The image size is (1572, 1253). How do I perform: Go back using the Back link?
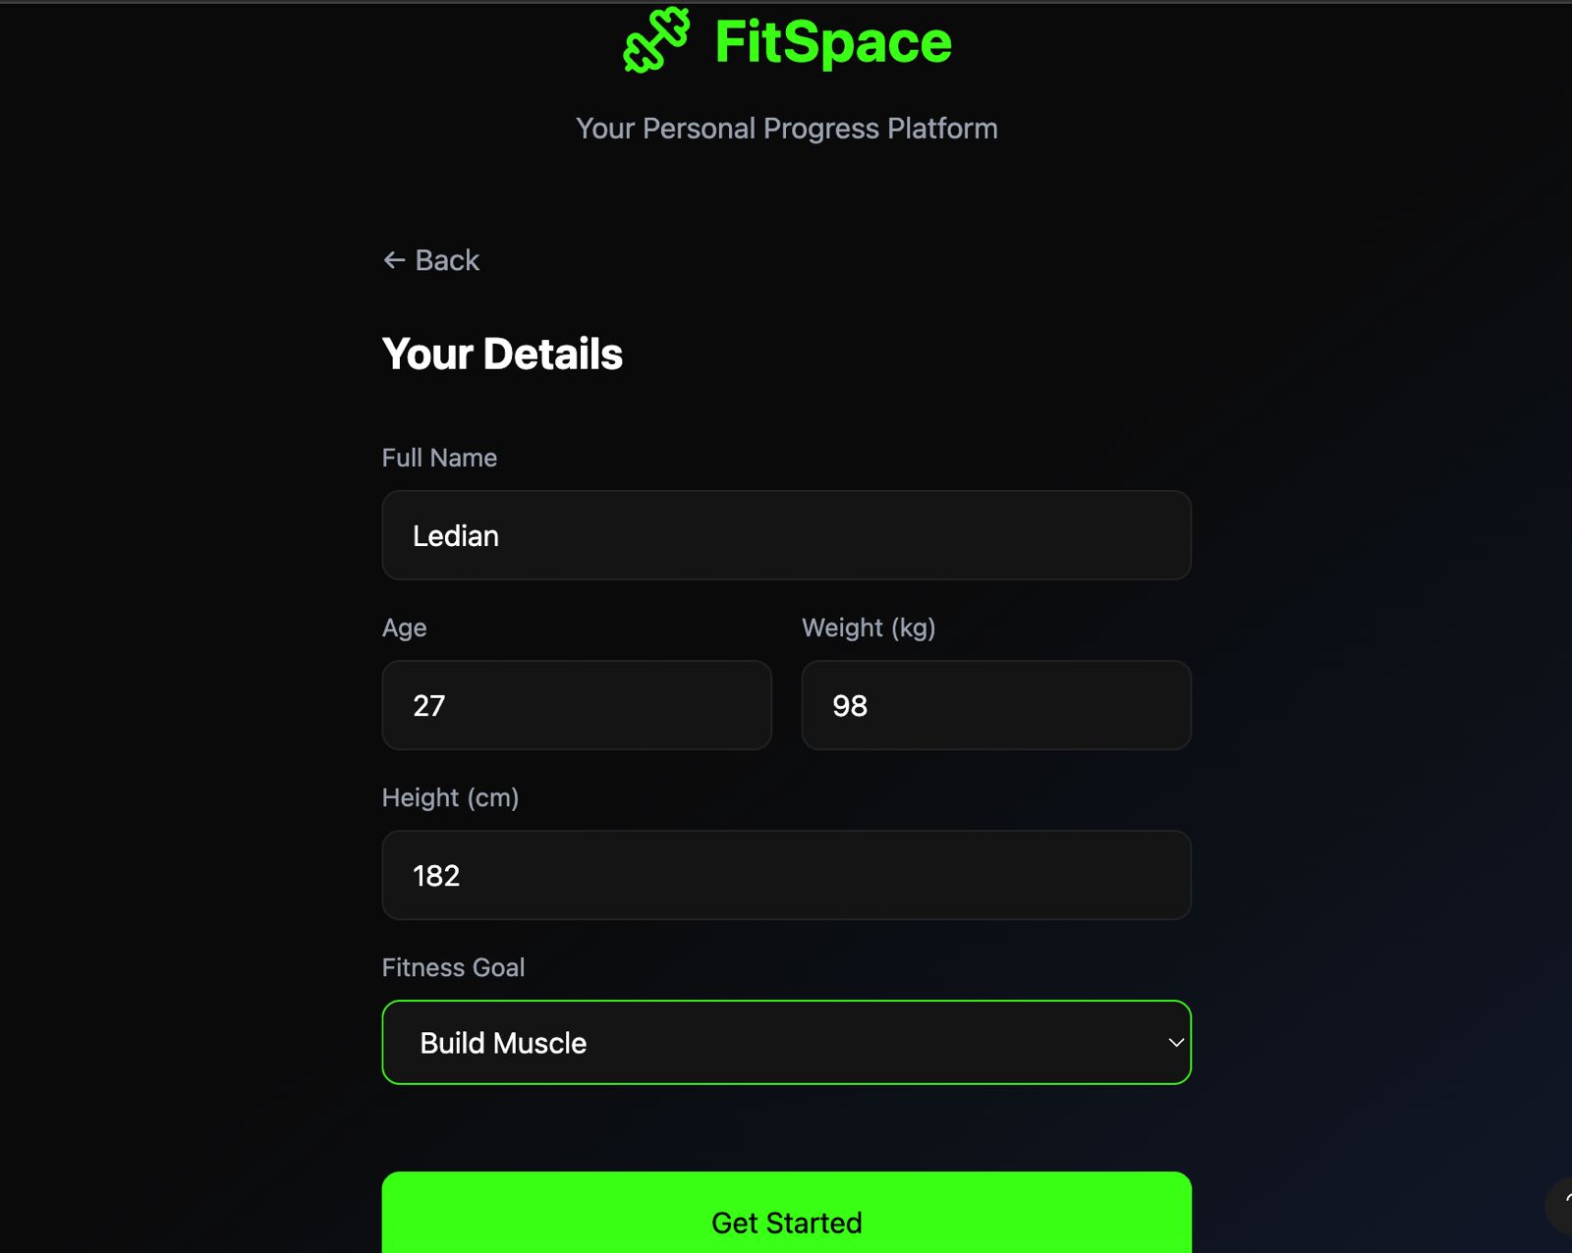[446, 260]
